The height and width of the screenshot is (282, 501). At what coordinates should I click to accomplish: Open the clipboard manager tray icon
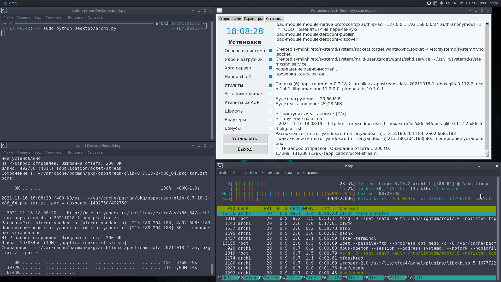[x=435, y=3]
